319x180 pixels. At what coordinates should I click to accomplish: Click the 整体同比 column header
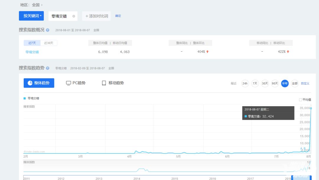coord(182,43)
